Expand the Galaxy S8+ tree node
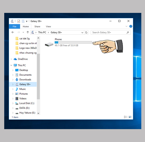This screenshot has height=142, width=145. 13,84
